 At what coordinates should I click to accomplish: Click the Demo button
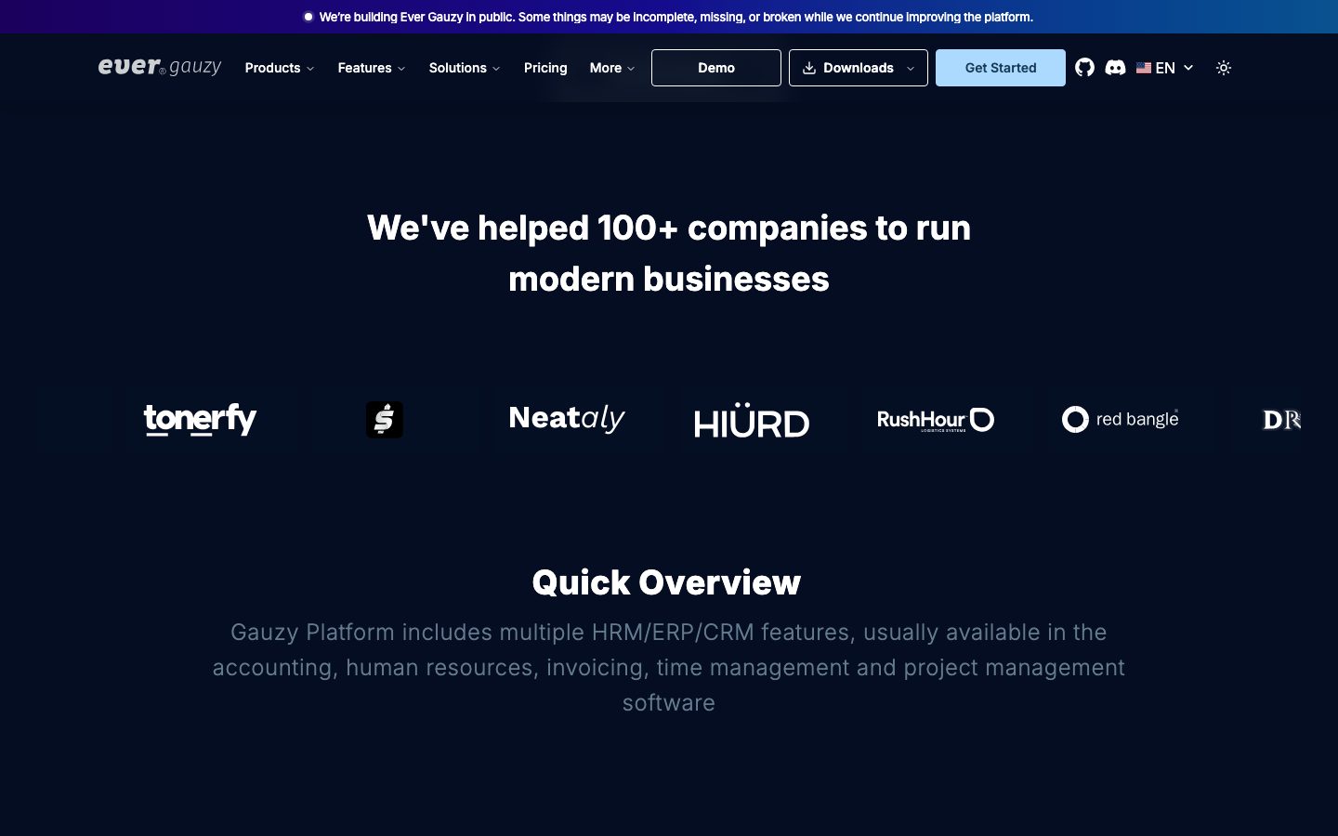(716, 68)
